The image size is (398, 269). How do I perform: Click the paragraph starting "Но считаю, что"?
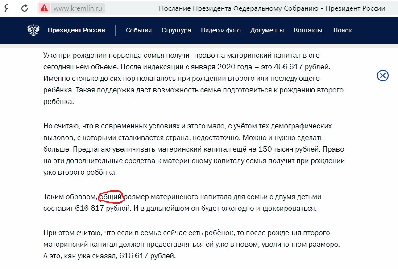point(193,149)
